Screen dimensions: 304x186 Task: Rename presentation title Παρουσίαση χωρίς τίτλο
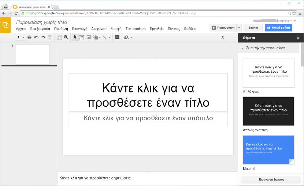(41, 22)
